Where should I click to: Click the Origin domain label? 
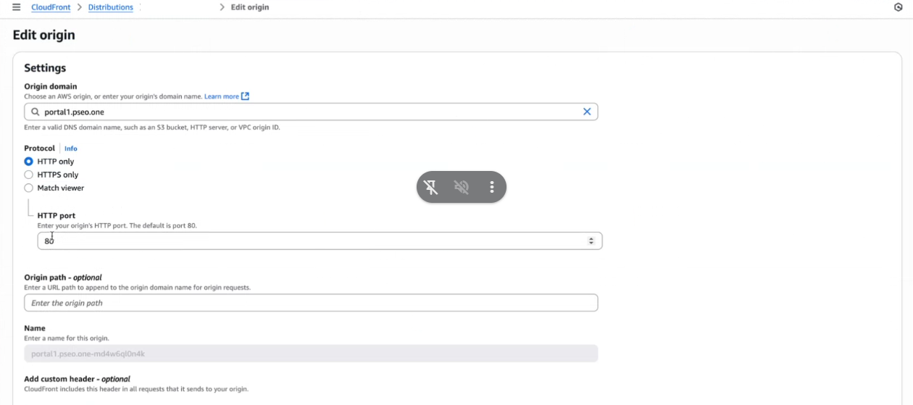pos(51,86)
